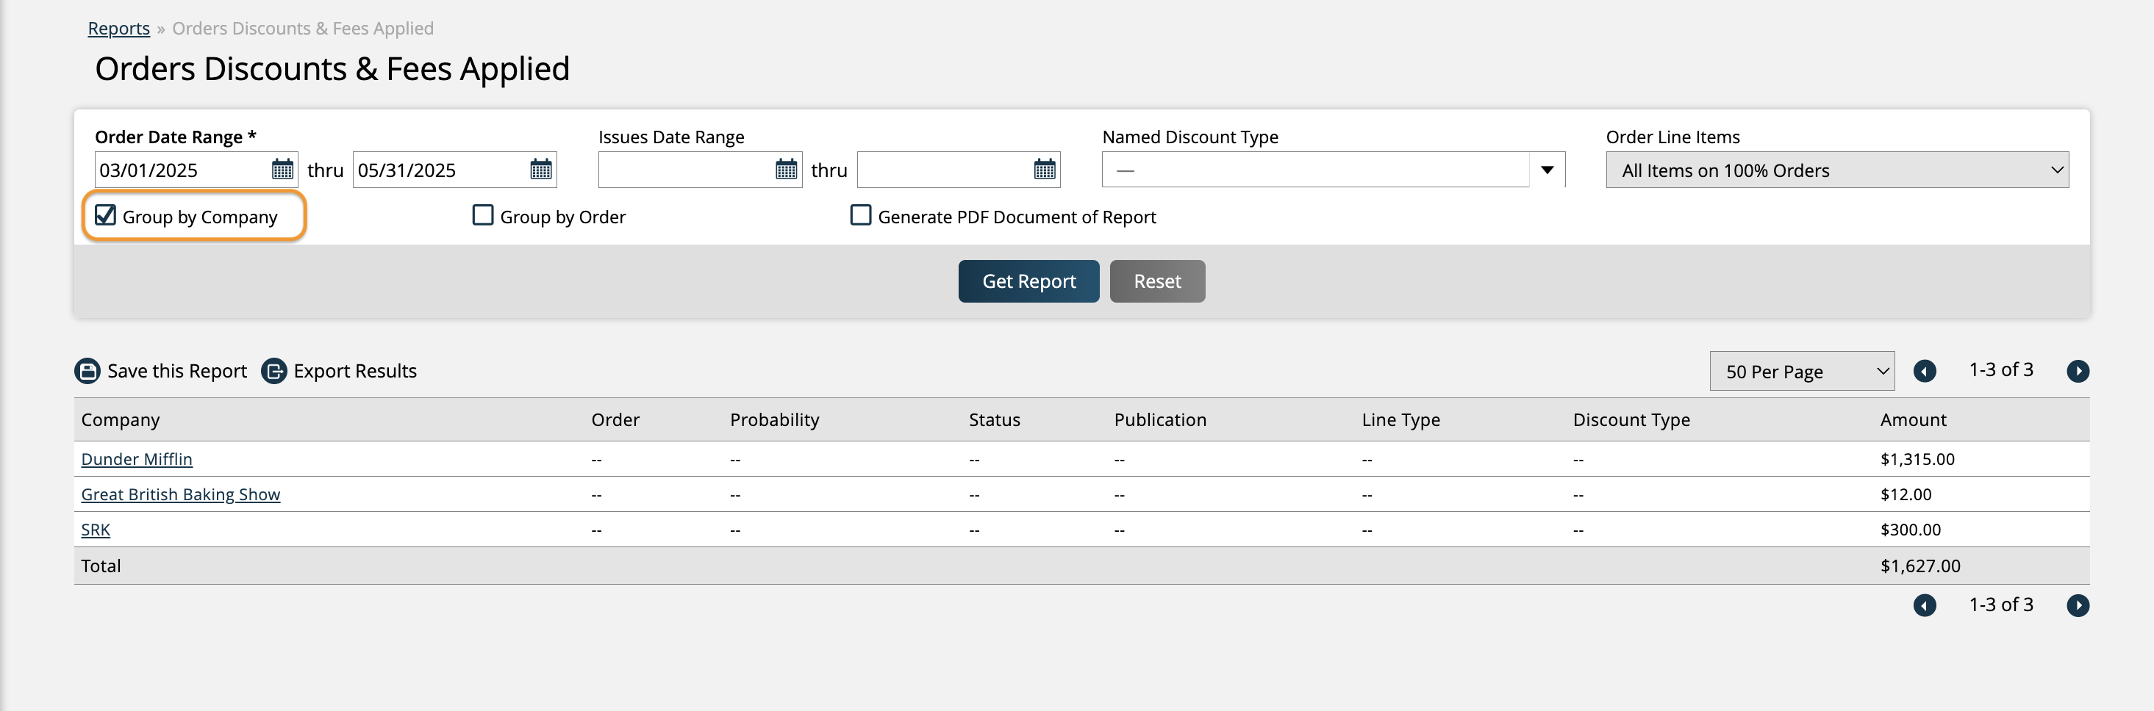Go to next page using top arrow

2077,371
